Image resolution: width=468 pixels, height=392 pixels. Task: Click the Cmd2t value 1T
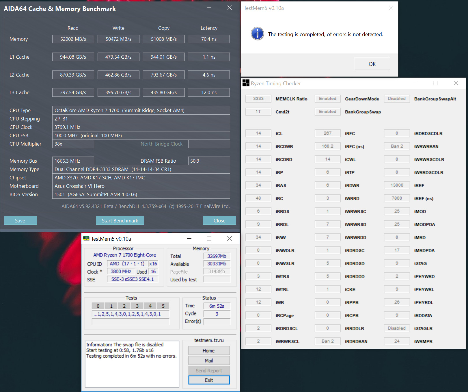[258, 112]
